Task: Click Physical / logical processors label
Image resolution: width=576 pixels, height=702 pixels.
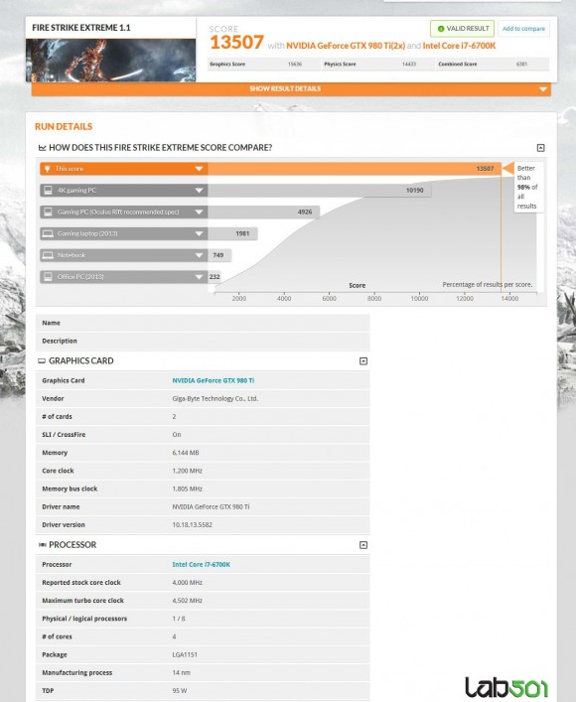Action: 84,619
